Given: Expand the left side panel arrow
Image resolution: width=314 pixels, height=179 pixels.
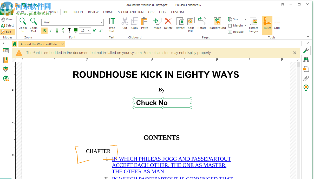Looking at the screenshot, I should click(x=3, y=43).
